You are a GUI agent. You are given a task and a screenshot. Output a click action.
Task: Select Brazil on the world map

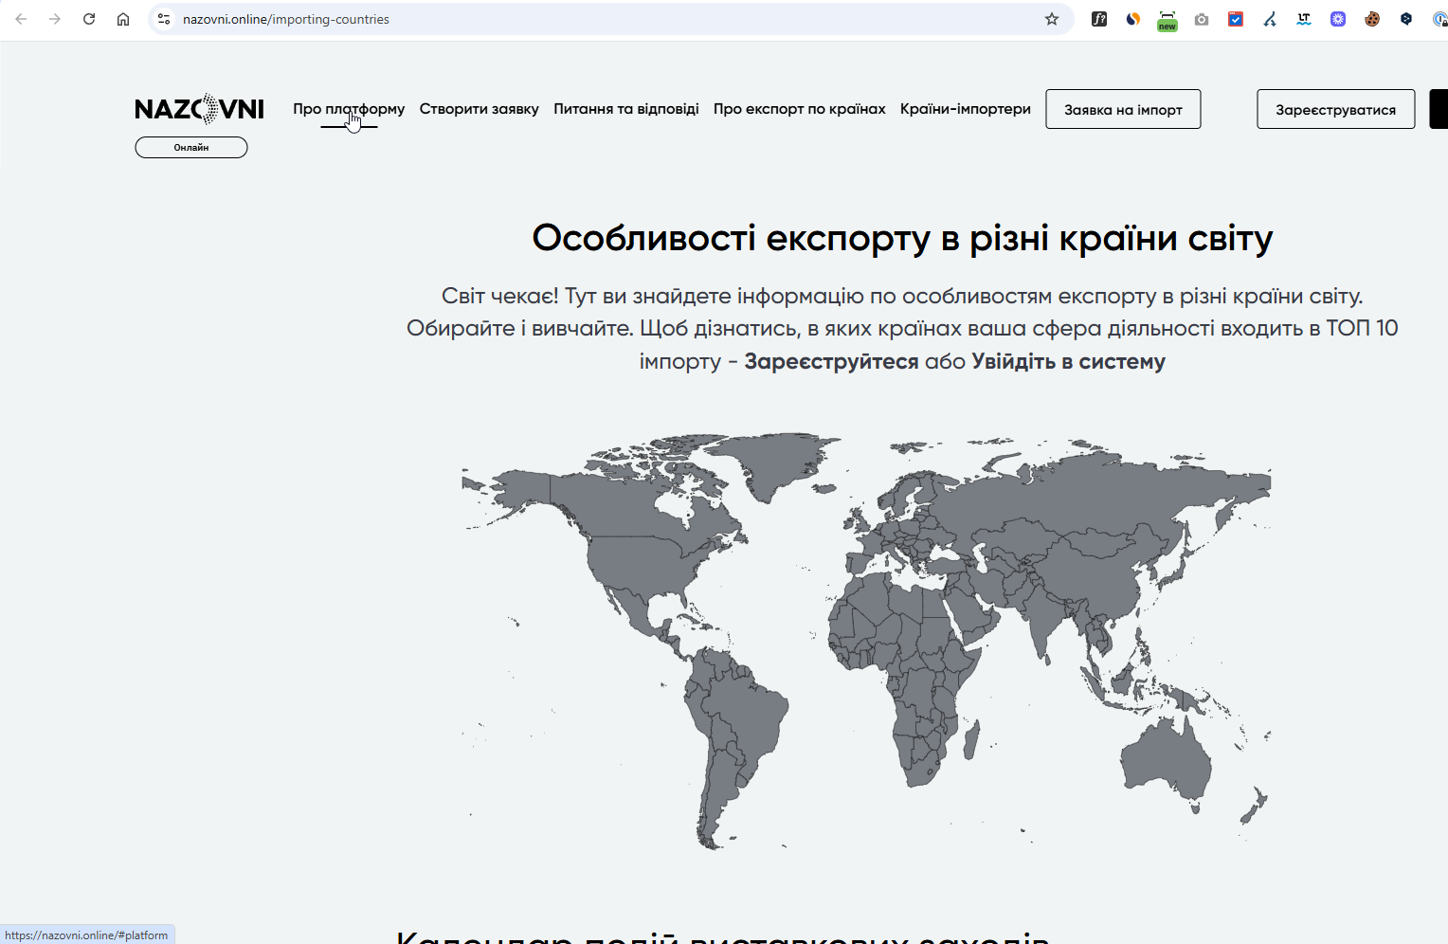[749, 711]
